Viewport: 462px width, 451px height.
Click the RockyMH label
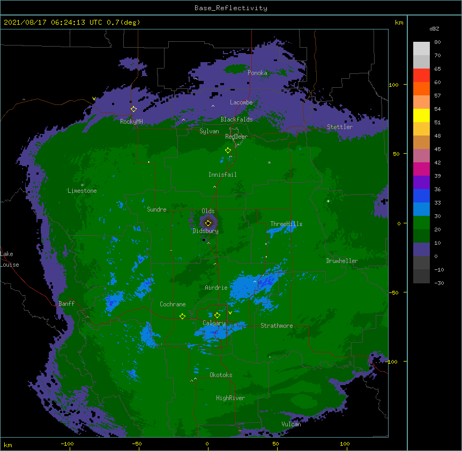point(131,122)
